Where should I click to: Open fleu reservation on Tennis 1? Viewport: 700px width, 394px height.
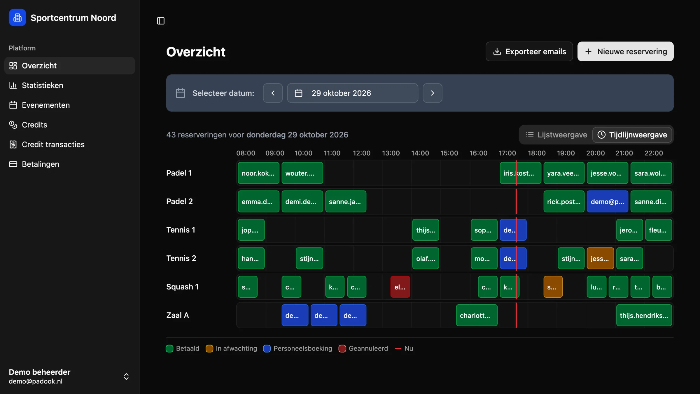pyautogui.click(x=659, y=230)
